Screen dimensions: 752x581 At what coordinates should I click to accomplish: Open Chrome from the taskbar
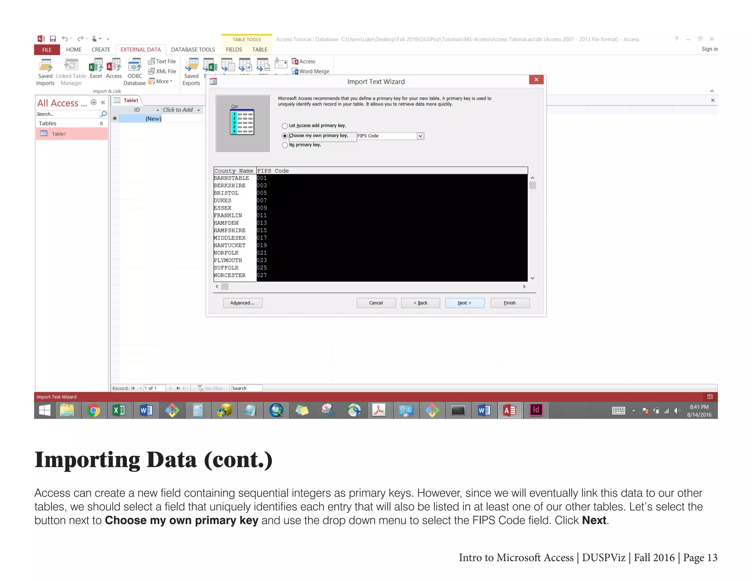pyautogui.click(x=93, y=410)
